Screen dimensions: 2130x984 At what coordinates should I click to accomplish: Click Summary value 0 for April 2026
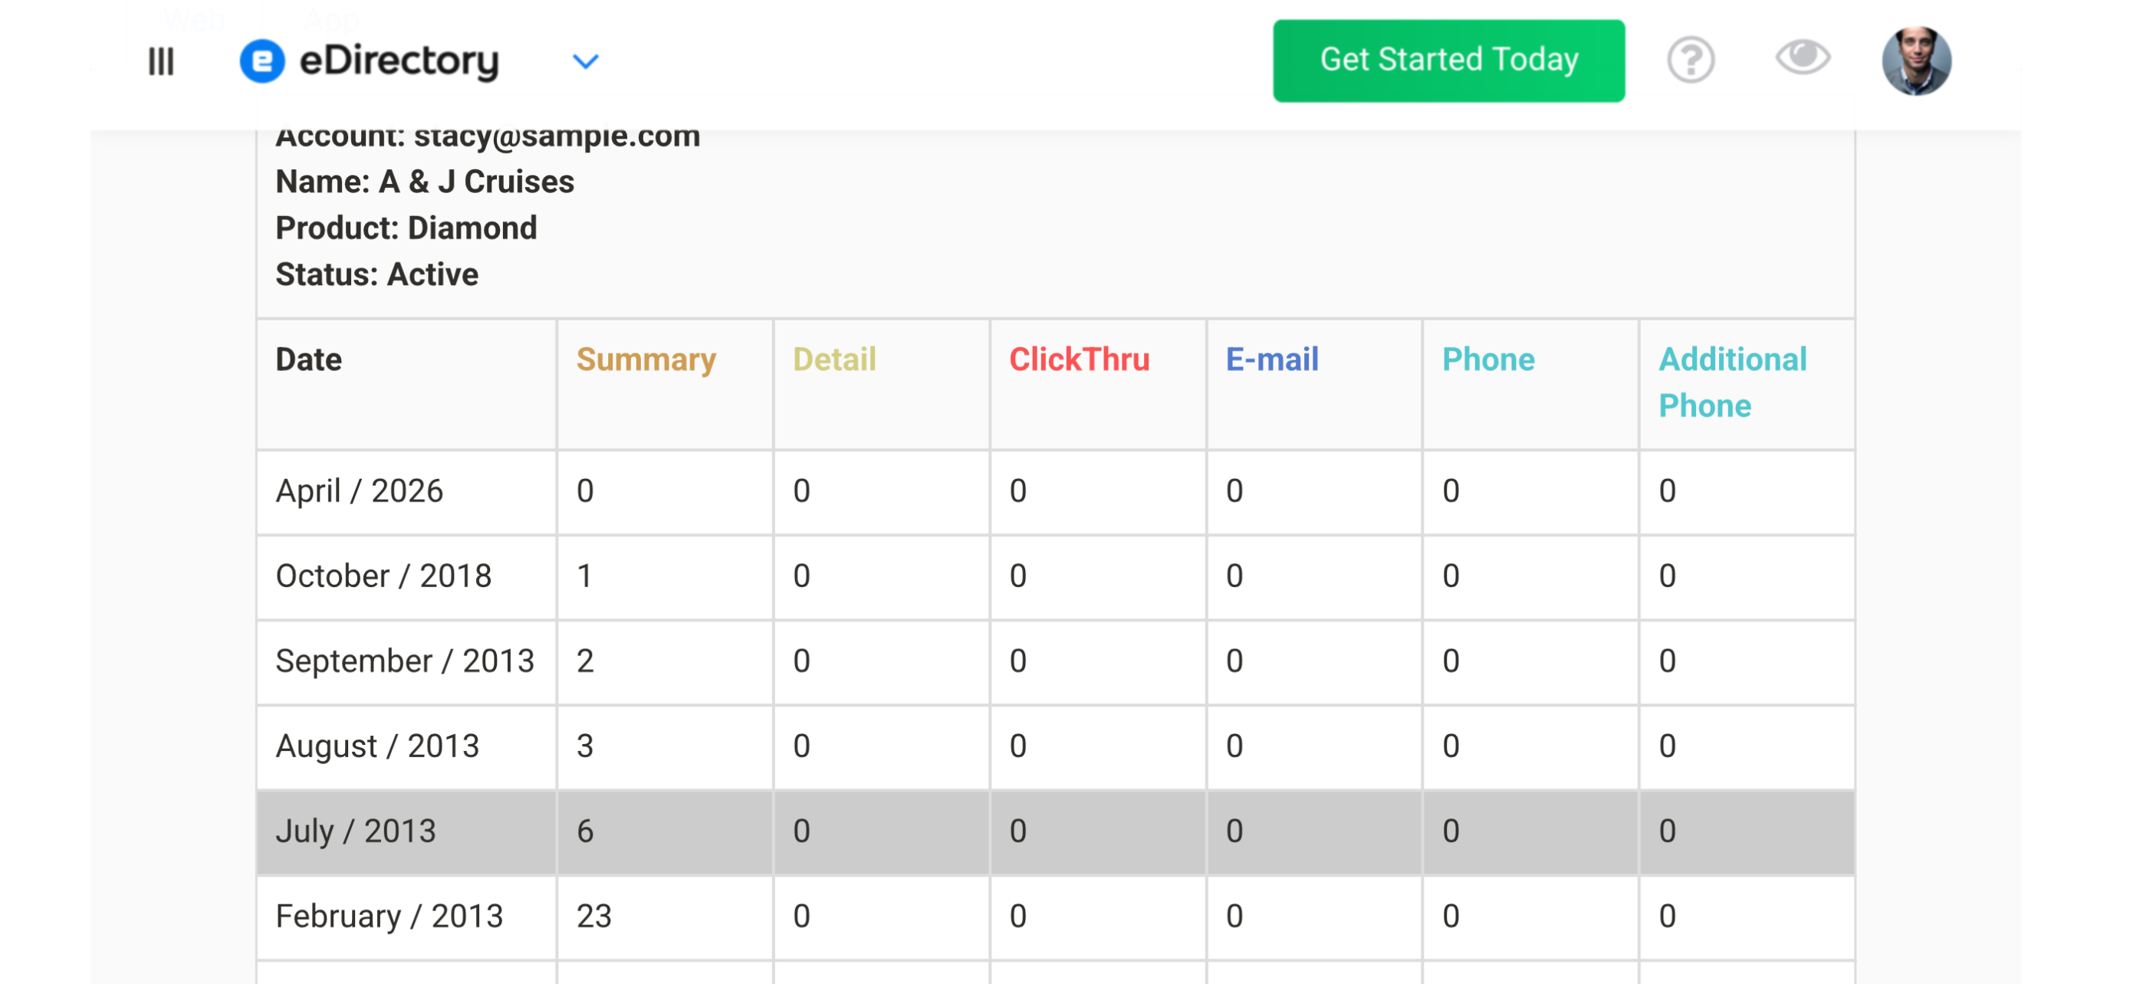(586, 491)
